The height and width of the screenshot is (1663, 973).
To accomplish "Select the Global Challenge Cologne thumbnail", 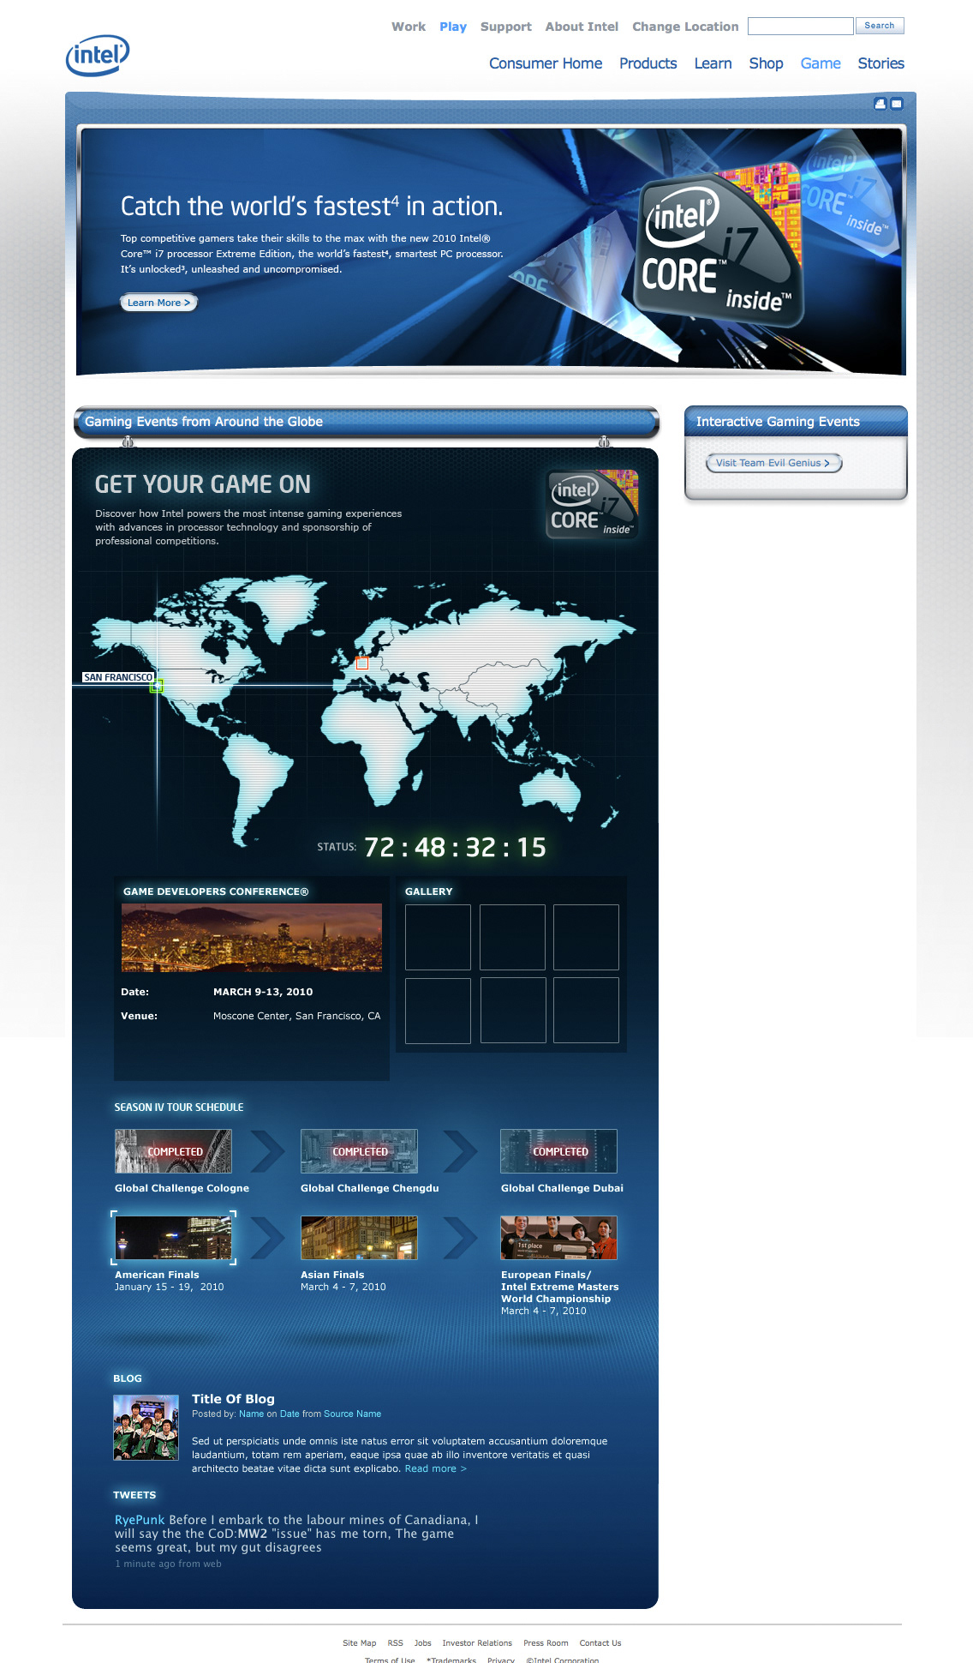I will (173, 1151).
